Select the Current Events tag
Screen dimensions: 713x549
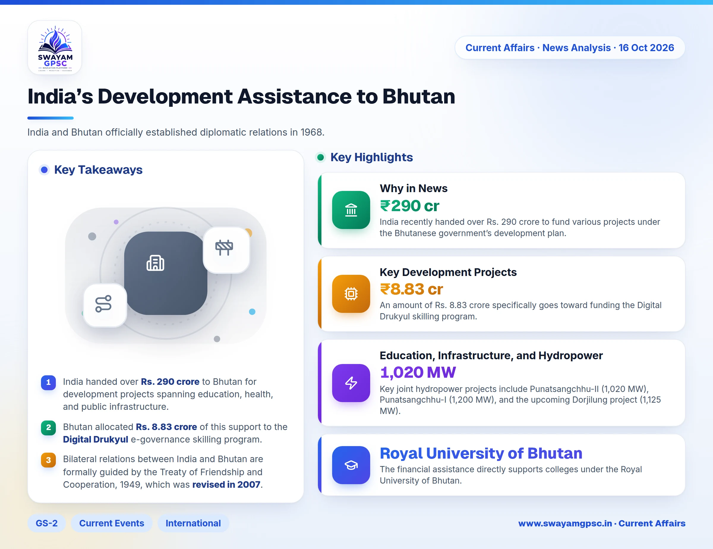[112, 523]
